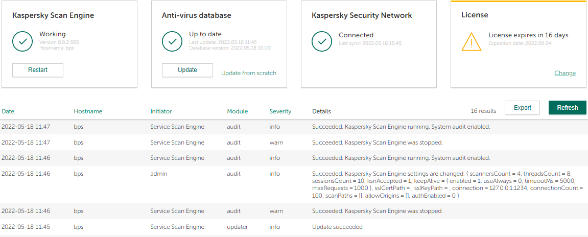The height and width of the screenshot is (237, 588).
Task: Click the license expiration warning triangle icon
Action: click(x=471, y=41)
